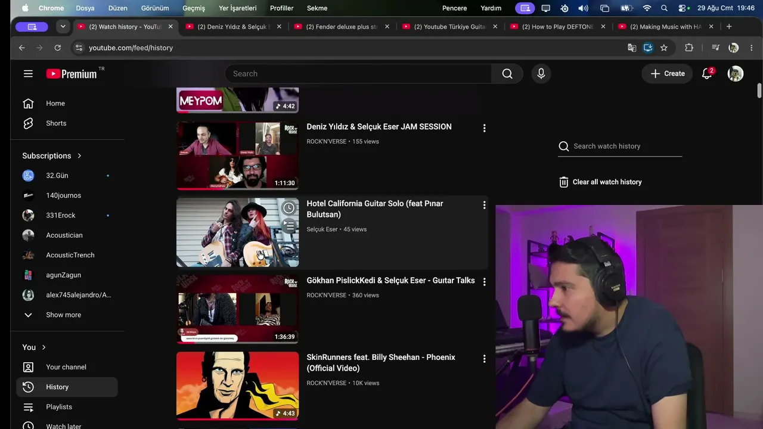Open Your channel in sidebar
Viewport: 763px width, 429px height.
(x=67, y=367)
